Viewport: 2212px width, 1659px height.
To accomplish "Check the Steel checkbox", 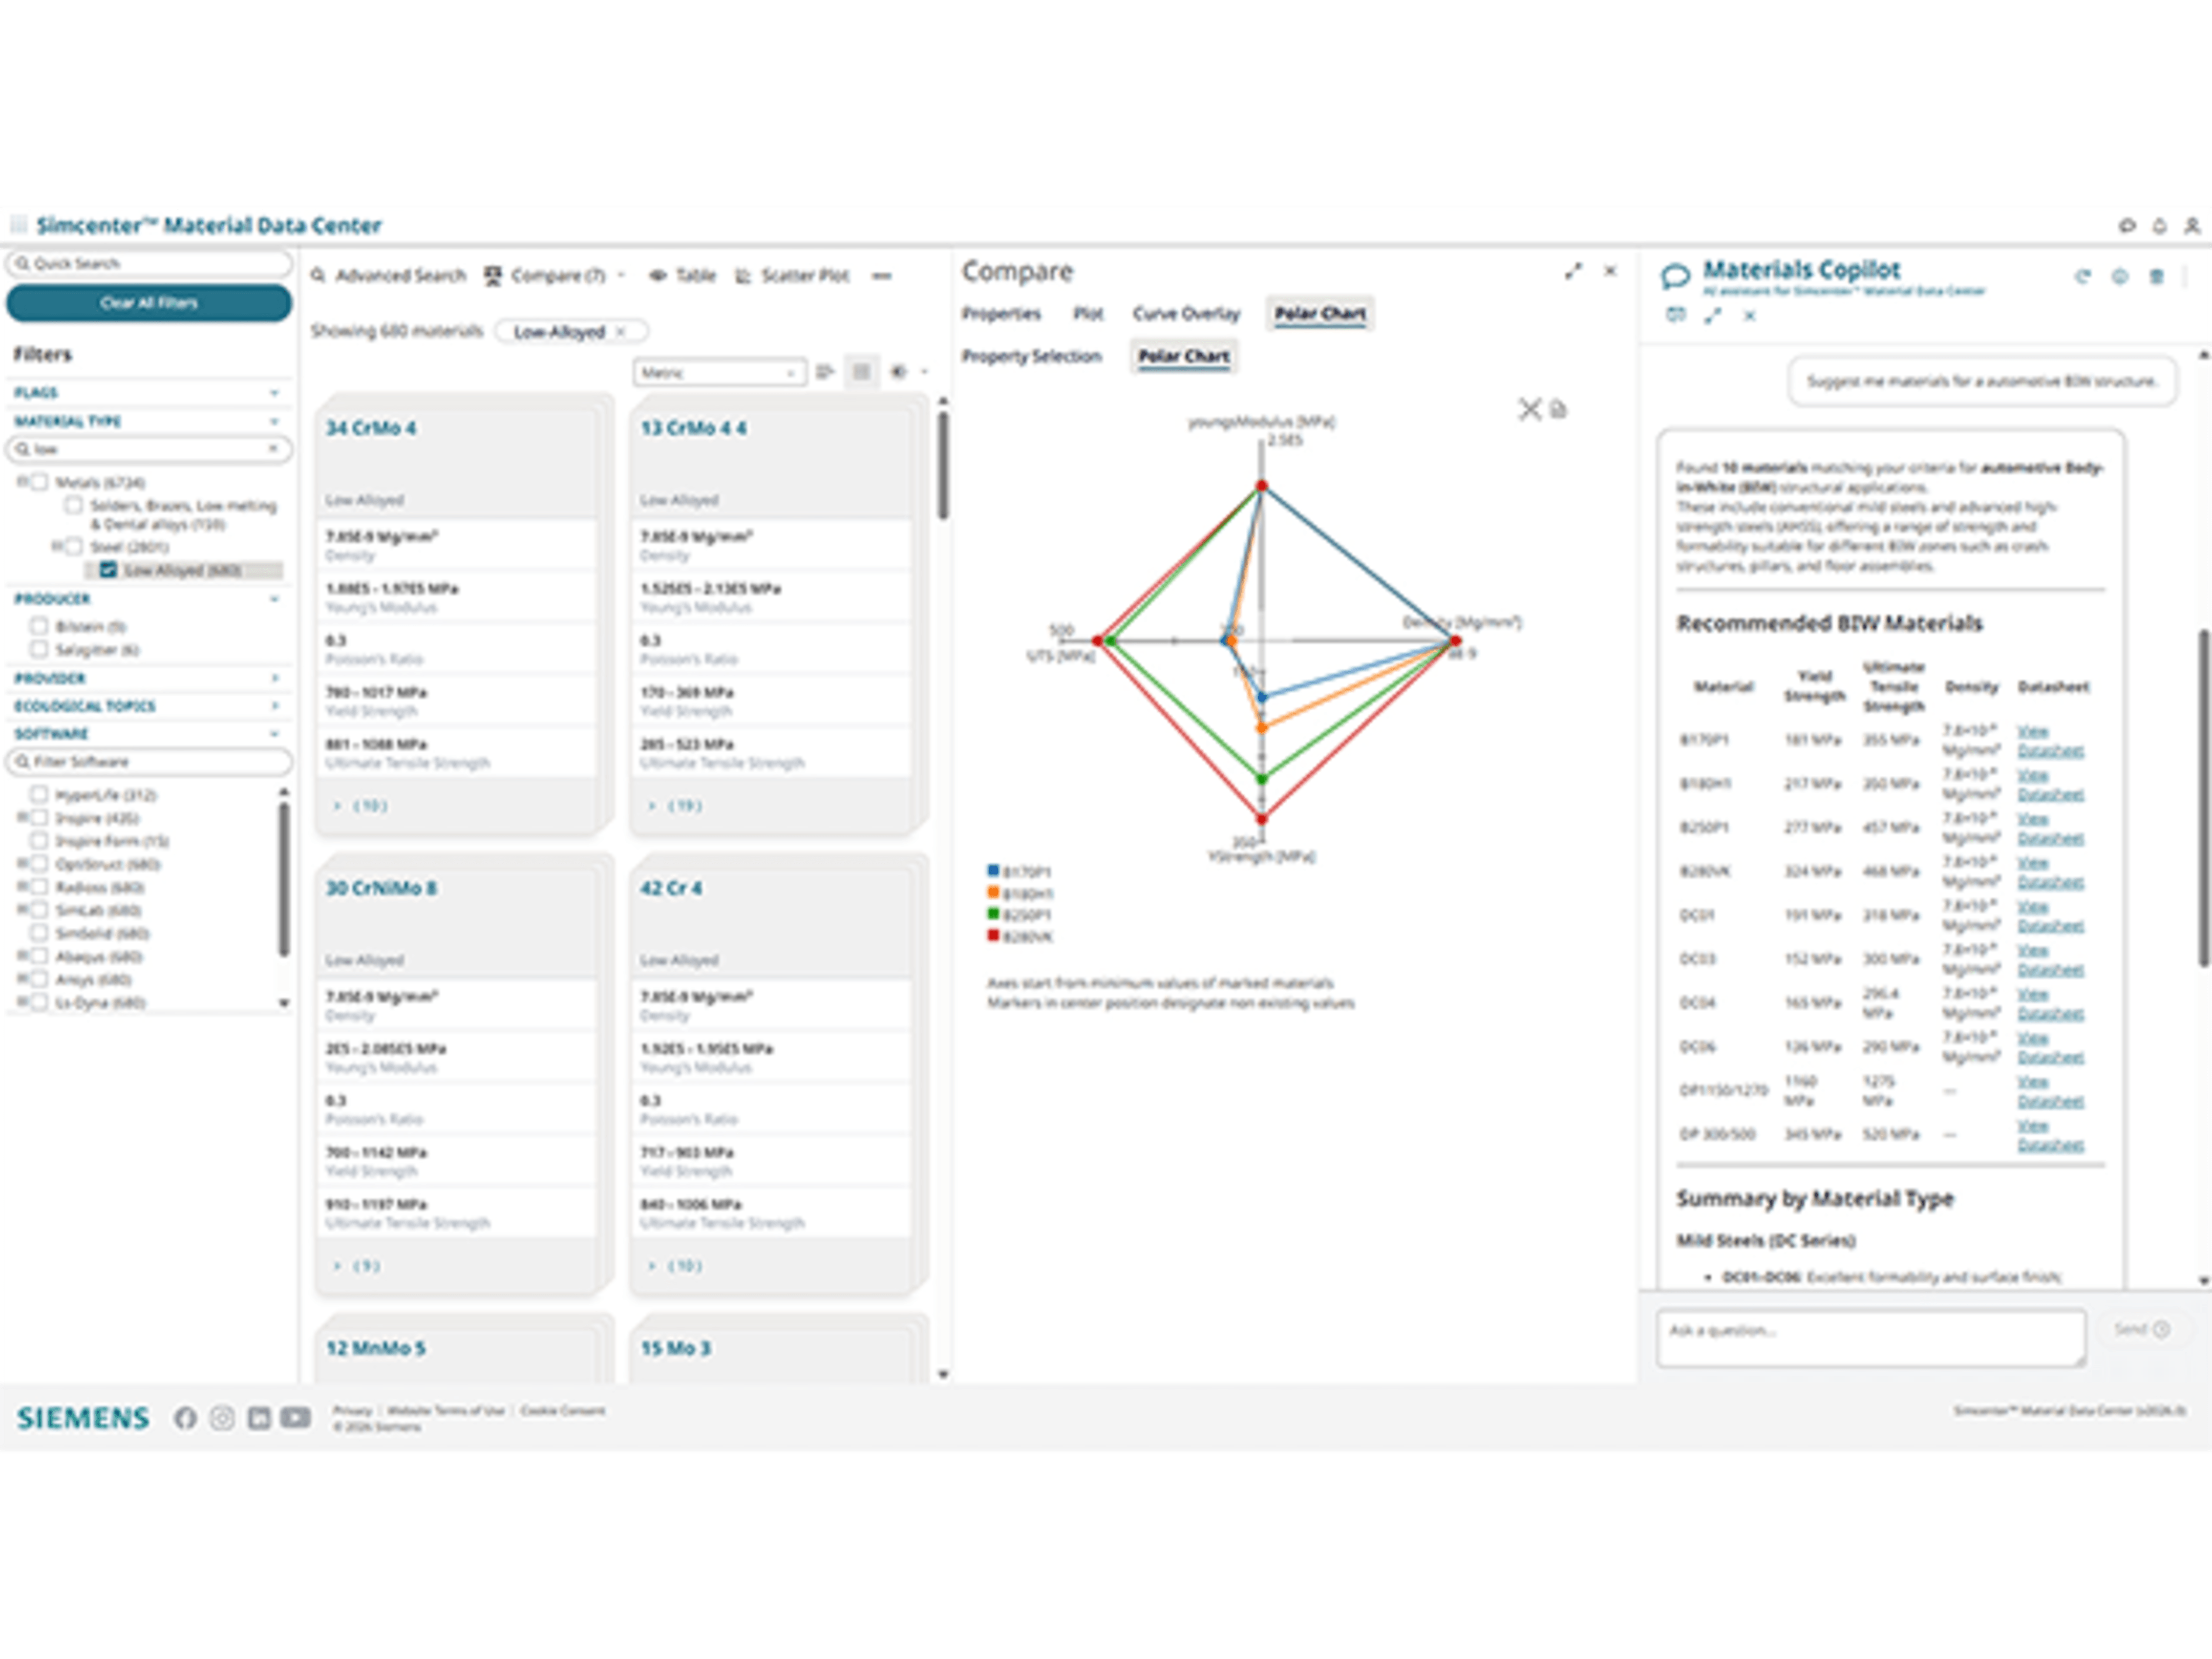I will coord(74,546).
